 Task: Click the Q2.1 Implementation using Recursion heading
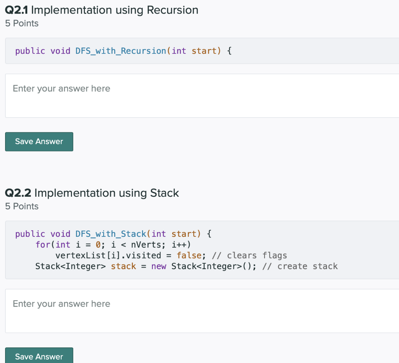(102, 10)
